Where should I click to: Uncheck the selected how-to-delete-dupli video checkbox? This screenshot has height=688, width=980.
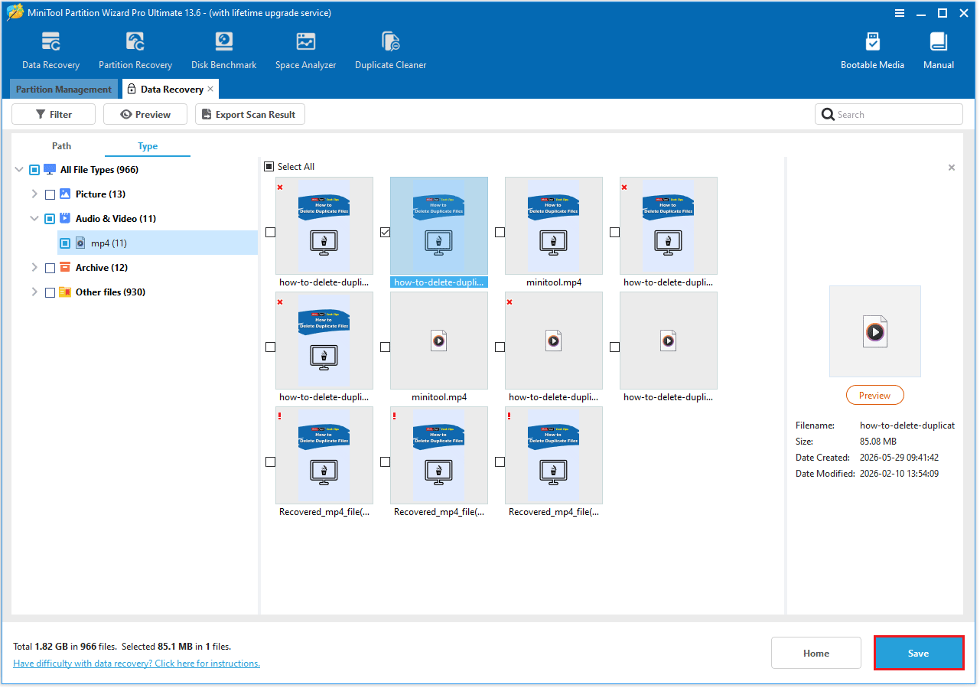click(385, 233)
